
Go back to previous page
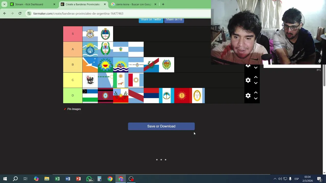click(5, 13)
